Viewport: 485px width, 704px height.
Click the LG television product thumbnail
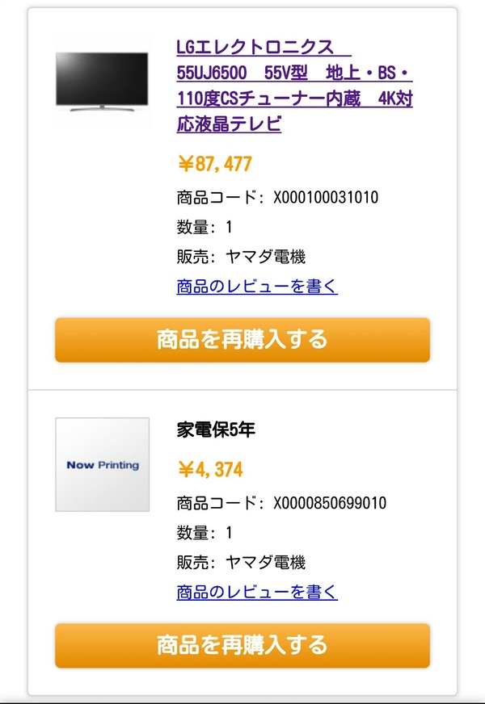(102, 82)
